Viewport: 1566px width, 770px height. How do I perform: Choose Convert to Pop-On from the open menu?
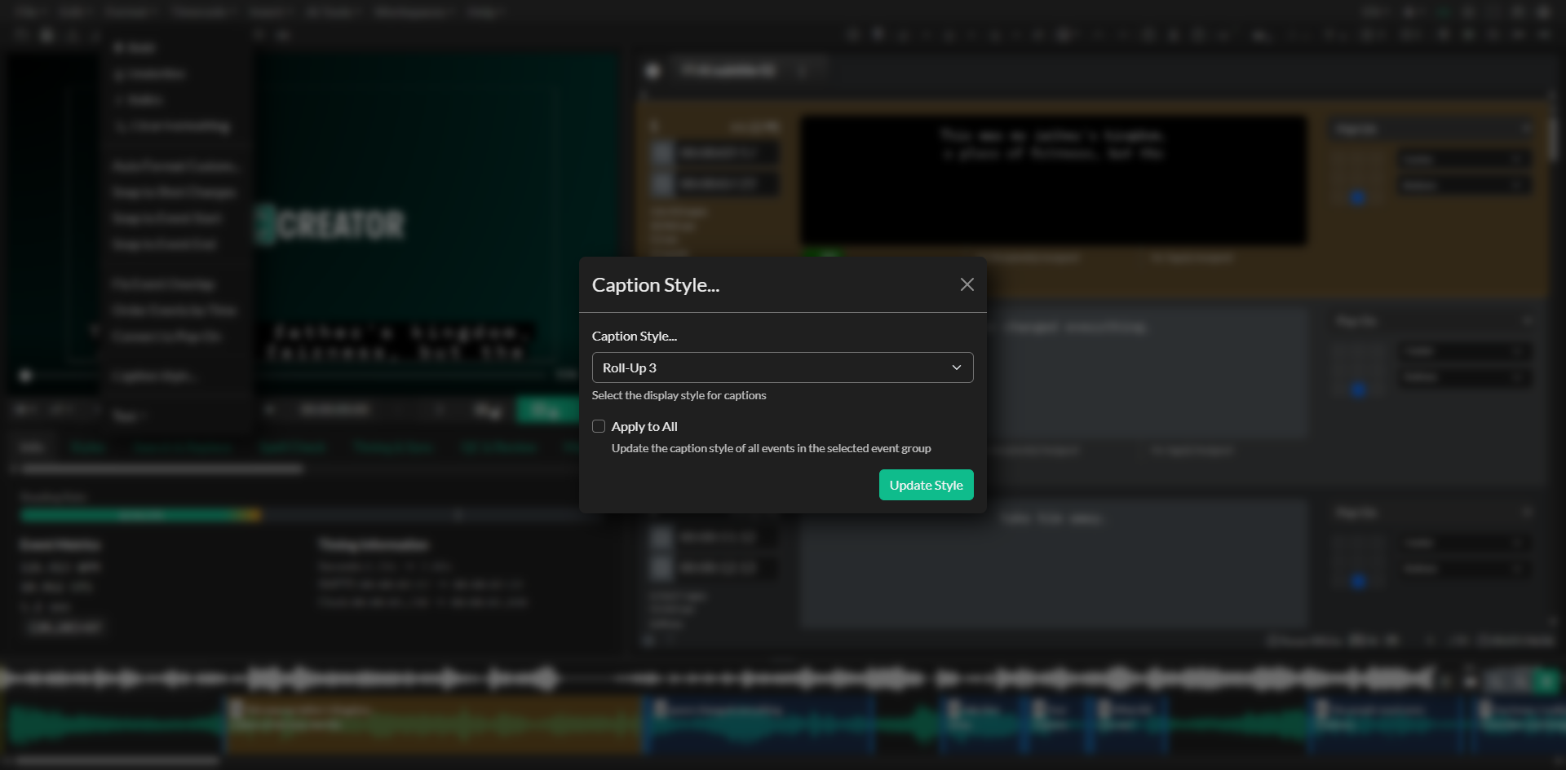[167, 336]
